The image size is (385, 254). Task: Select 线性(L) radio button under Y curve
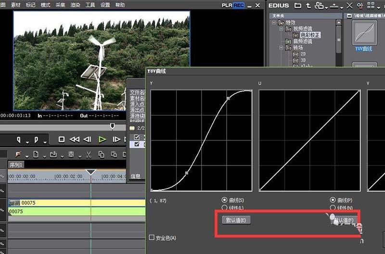click(x=225, y=208)
